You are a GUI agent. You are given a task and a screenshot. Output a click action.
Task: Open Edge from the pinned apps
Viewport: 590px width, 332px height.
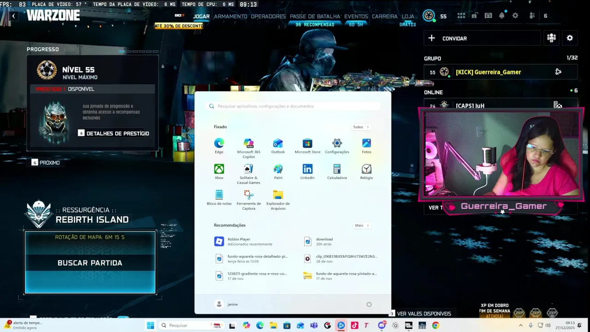coord(219,146)
